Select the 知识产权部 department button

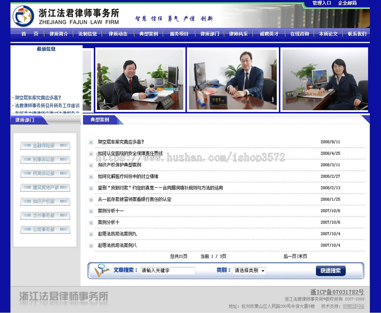pyautogui.click(x=44, y=201)
